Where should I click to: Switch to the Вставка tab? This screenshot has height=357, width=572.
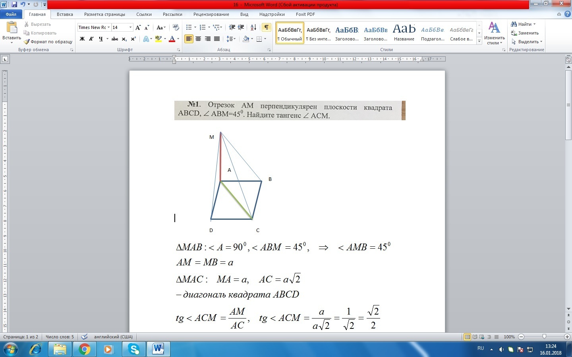coord(65,14)
